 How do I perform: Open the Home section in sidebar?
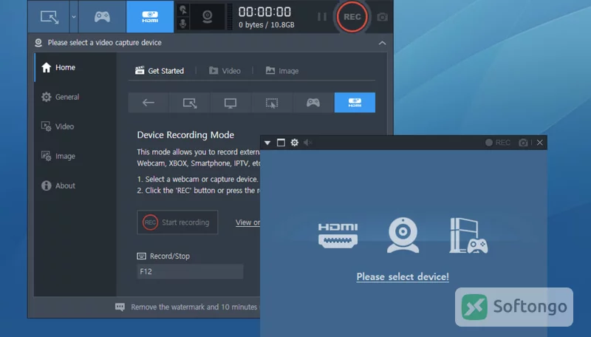(x=75, y=67)
